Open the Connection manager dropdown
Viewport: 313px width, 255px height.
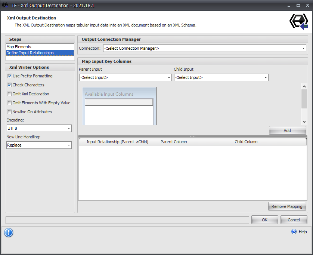tap(303, 48)
